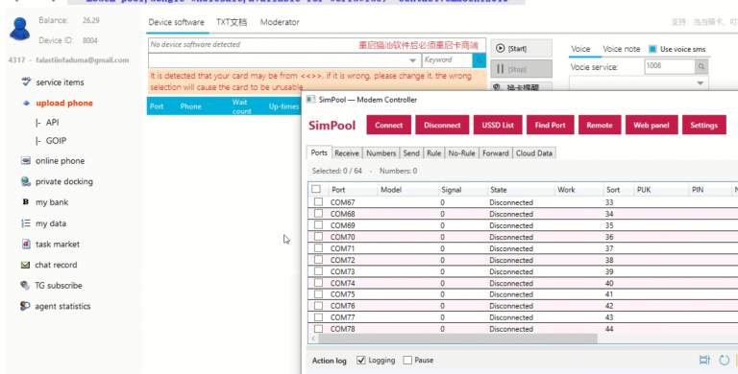The height and width of the screenshot is (374, 738).
Task: Check the select-all ports header checkbox
Action: [316, 189]
